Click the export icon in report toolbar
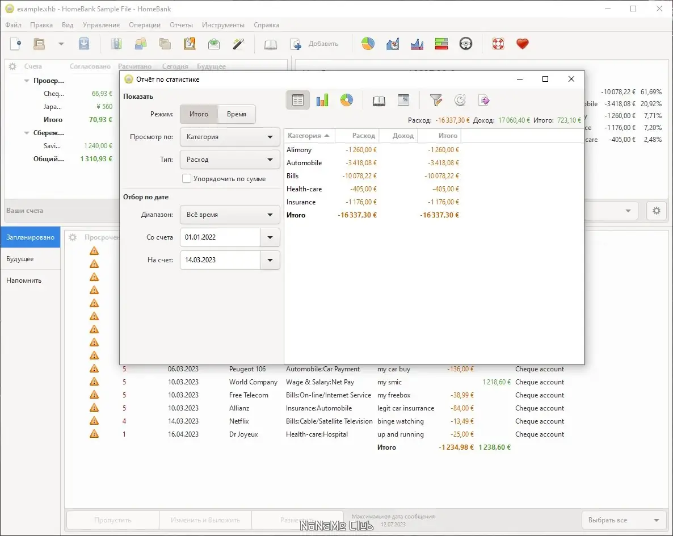The height and width of the screenshot is (536, 673). pyautogui.click(x=484, y=101)
